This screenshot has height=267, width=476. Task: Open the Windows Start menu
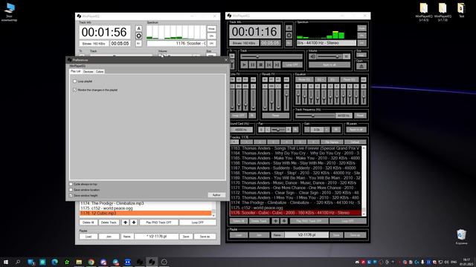(6, 262)
